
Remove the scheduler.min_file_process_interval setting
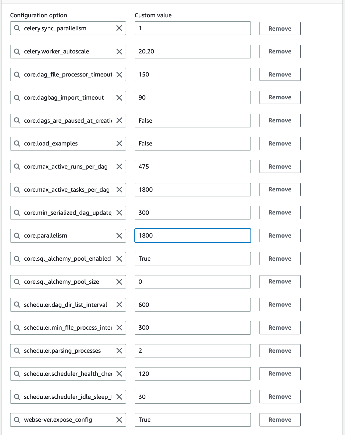click(280, 328)
